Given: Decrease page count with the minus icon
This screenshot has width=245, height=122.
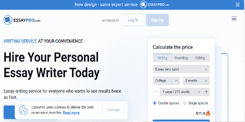Looking at the screenshot, I should tap(156, 92).
